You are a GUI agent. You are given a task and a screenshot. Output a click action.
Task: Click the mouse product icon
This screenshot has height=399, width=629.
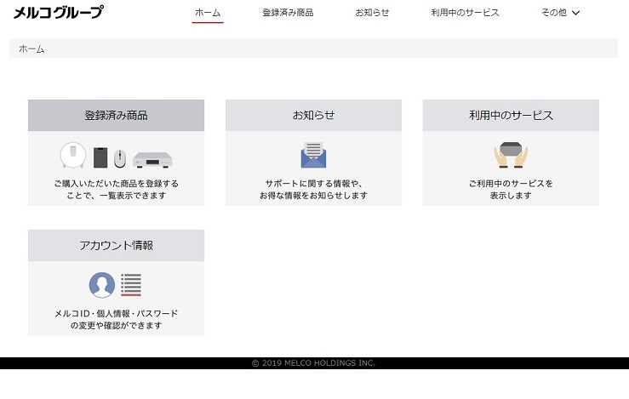(x=119, y=158)
